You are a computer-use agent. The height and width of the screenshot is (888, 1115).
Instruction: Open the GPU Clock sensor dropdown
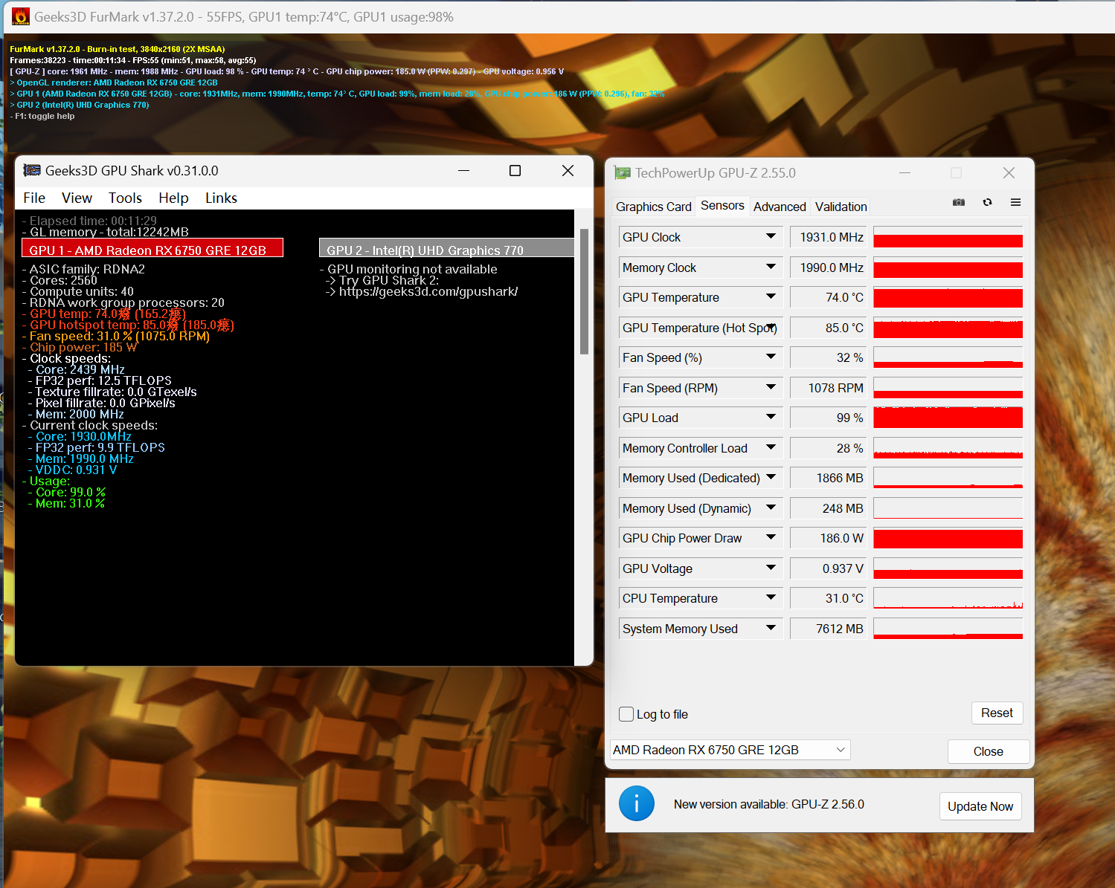pos(771,237)
